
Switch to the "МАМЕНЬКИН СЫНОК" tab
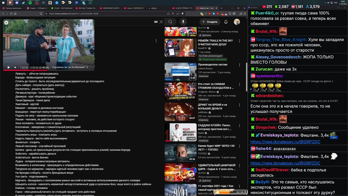tap(110, 8)
